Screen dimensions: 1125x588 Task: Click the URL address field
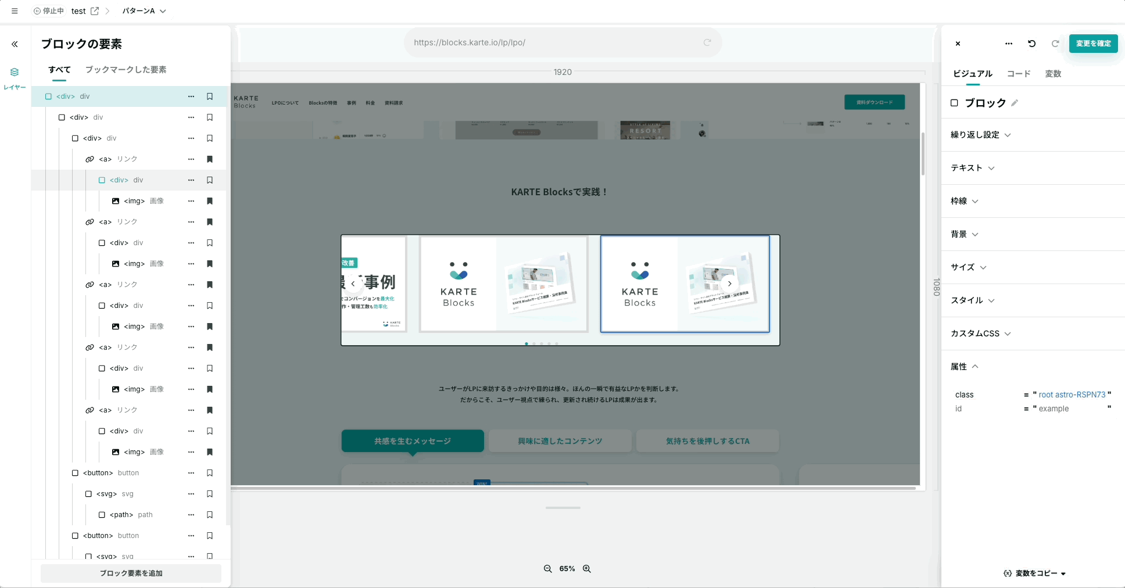coord(563,42)
